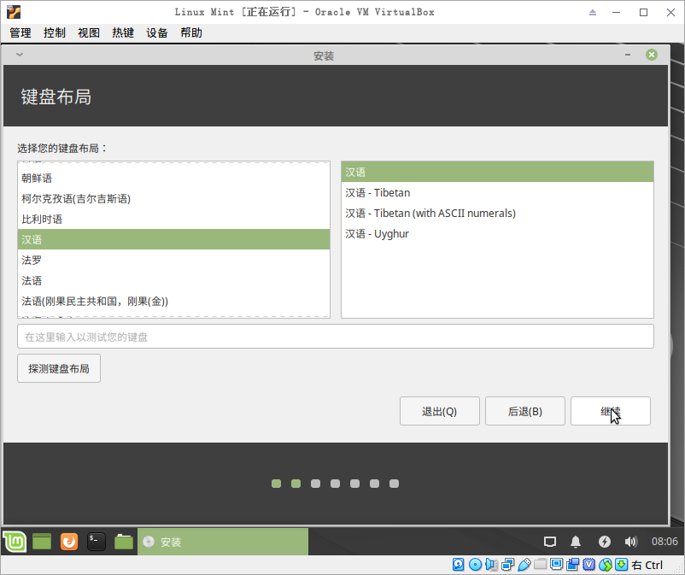Click the VirtualBox USB status icon
685x575 pixels.
coord(526,564)
